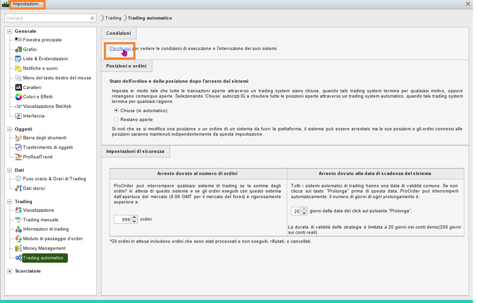Image resolution: width=477 pixels, height=303 pixels.
Task: Click the Colori e Effetti color wheel icon
Action: [x=18, y=97]
